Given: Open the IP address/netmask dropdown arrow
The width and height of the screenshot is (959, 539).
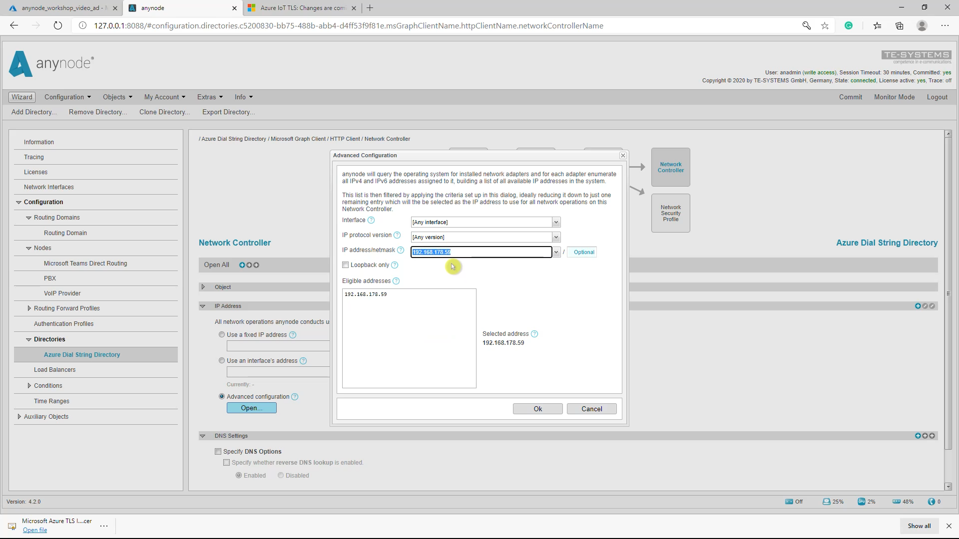Looking at the screenshot, I should pos(556,252).
